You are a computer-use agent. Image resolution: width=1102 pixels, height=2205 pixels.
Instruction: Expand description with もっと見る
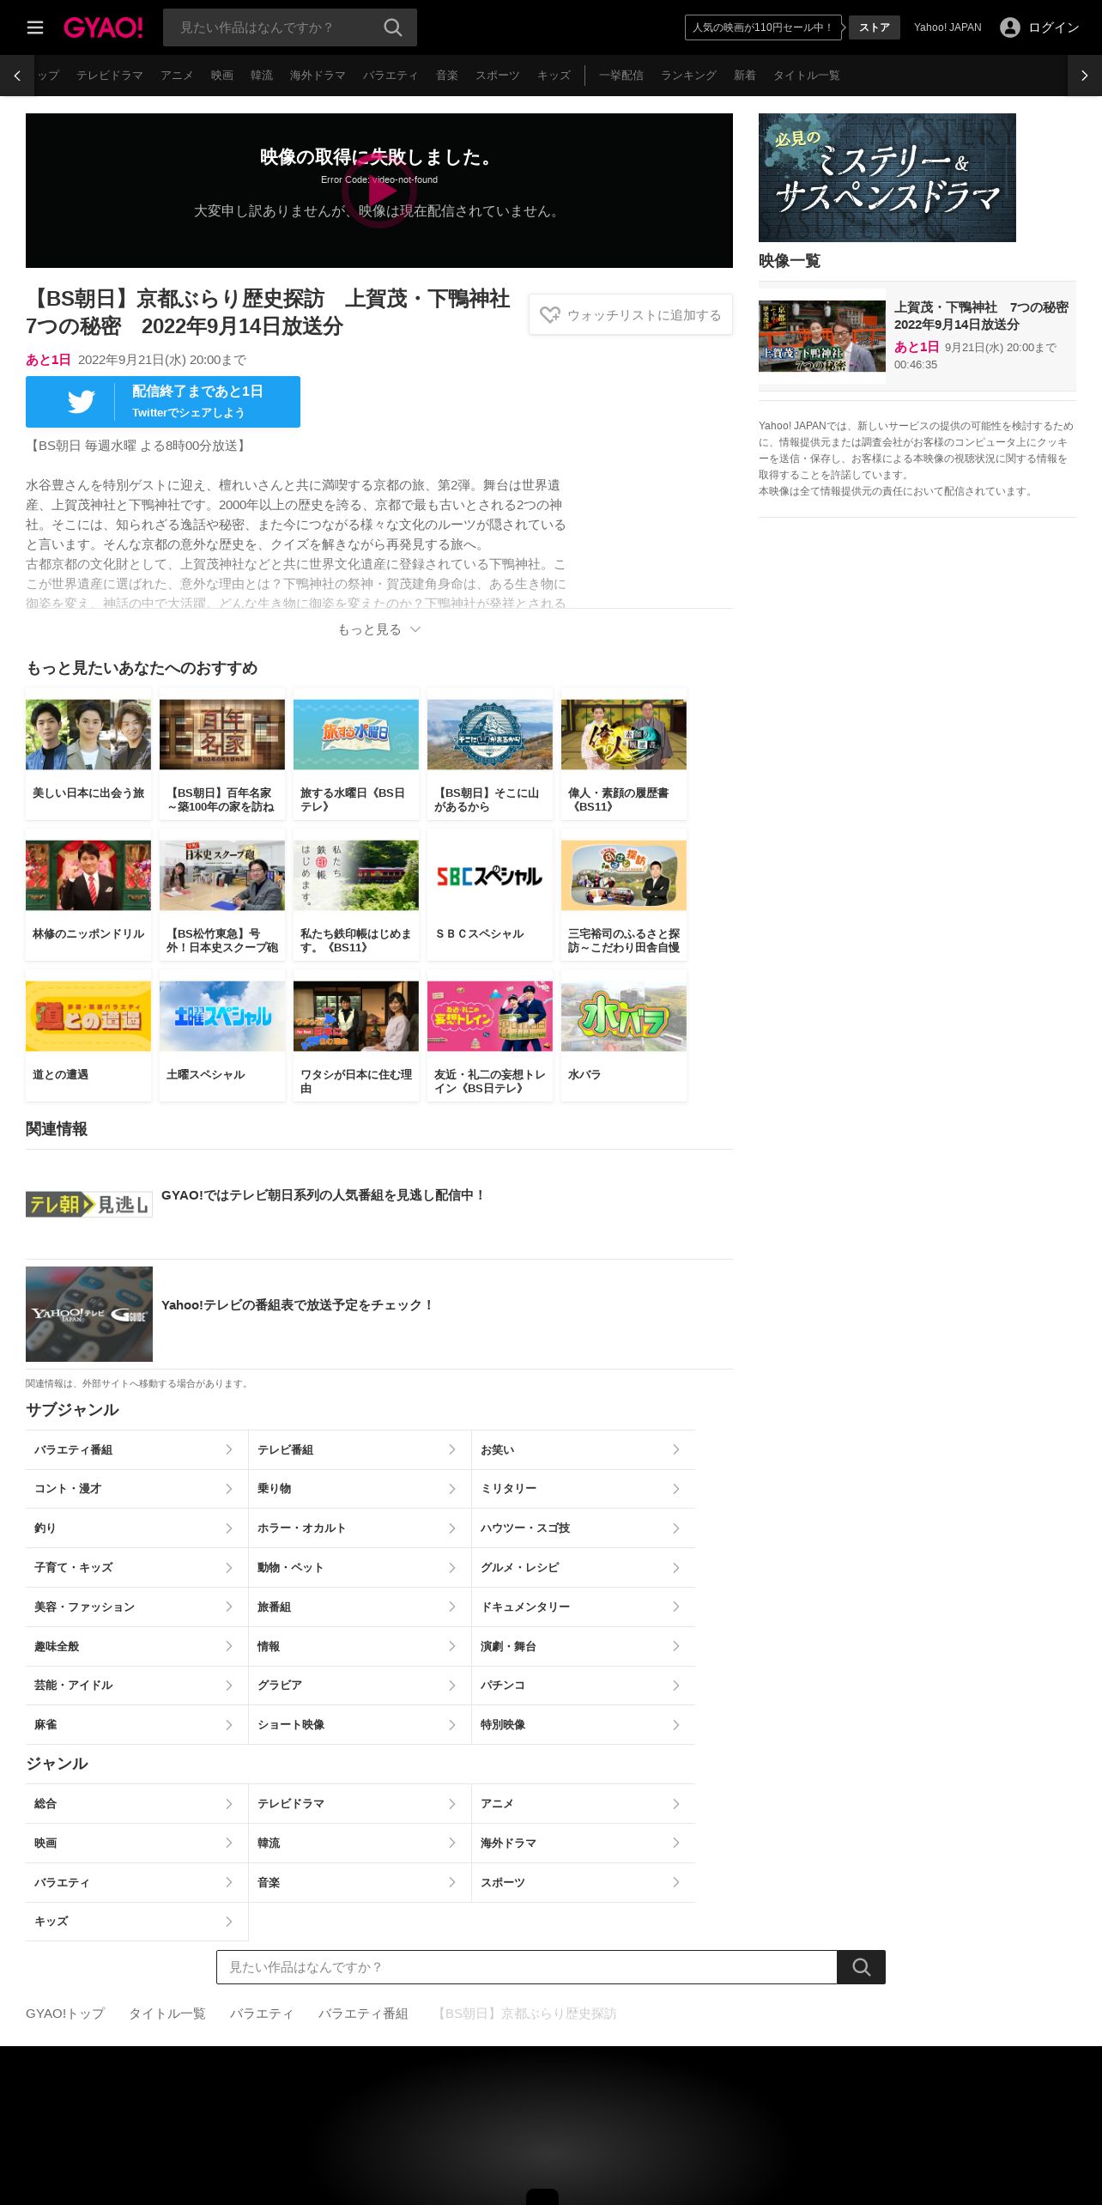click(379, 629)
